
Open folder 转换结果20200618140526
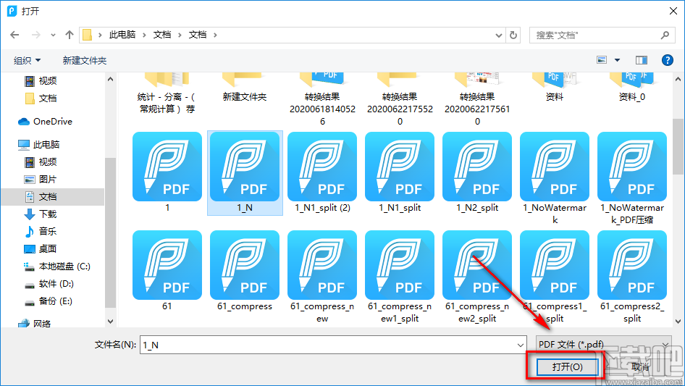(x=322, y=100)
